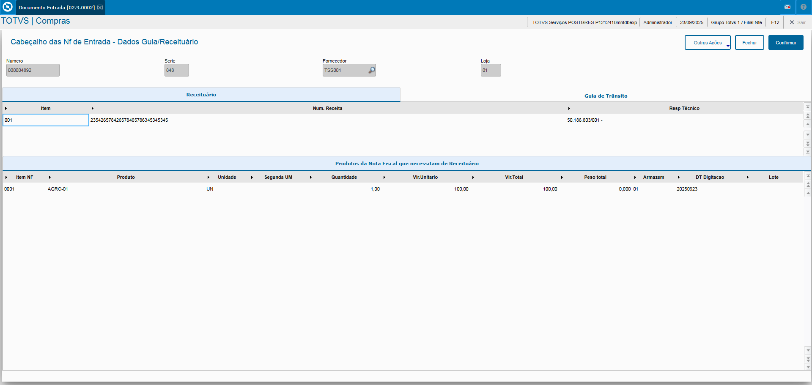Click the F12 shortcut label
812x385 pixels.
(x=775, y=22)
